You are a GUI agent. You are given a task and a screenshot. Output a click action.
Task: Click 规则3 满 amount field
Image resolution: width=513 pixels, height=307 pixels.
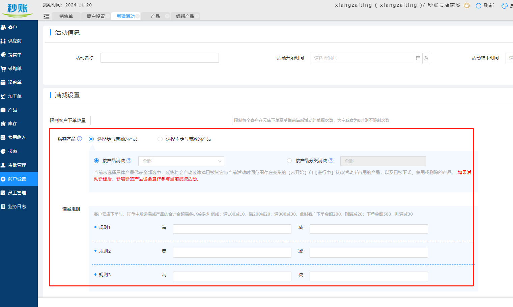pos(232,276)
